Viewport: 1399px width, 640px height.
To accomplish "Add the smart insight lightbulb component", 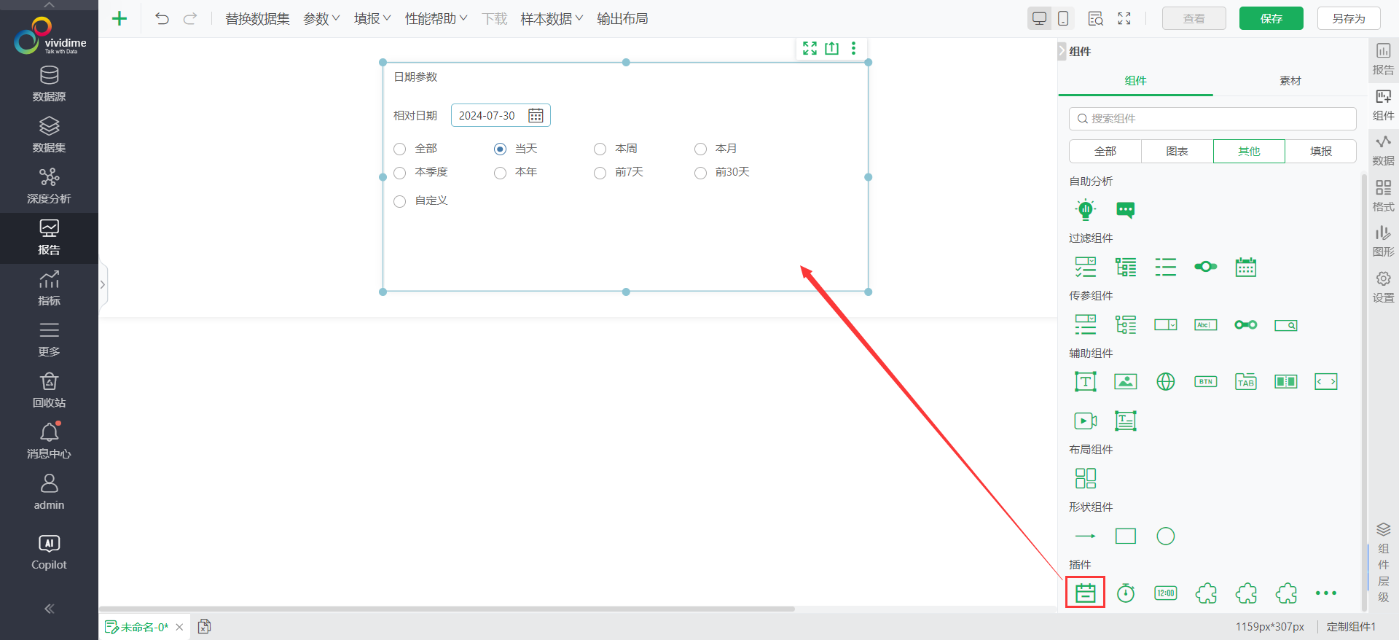I will coord(1086,210).
